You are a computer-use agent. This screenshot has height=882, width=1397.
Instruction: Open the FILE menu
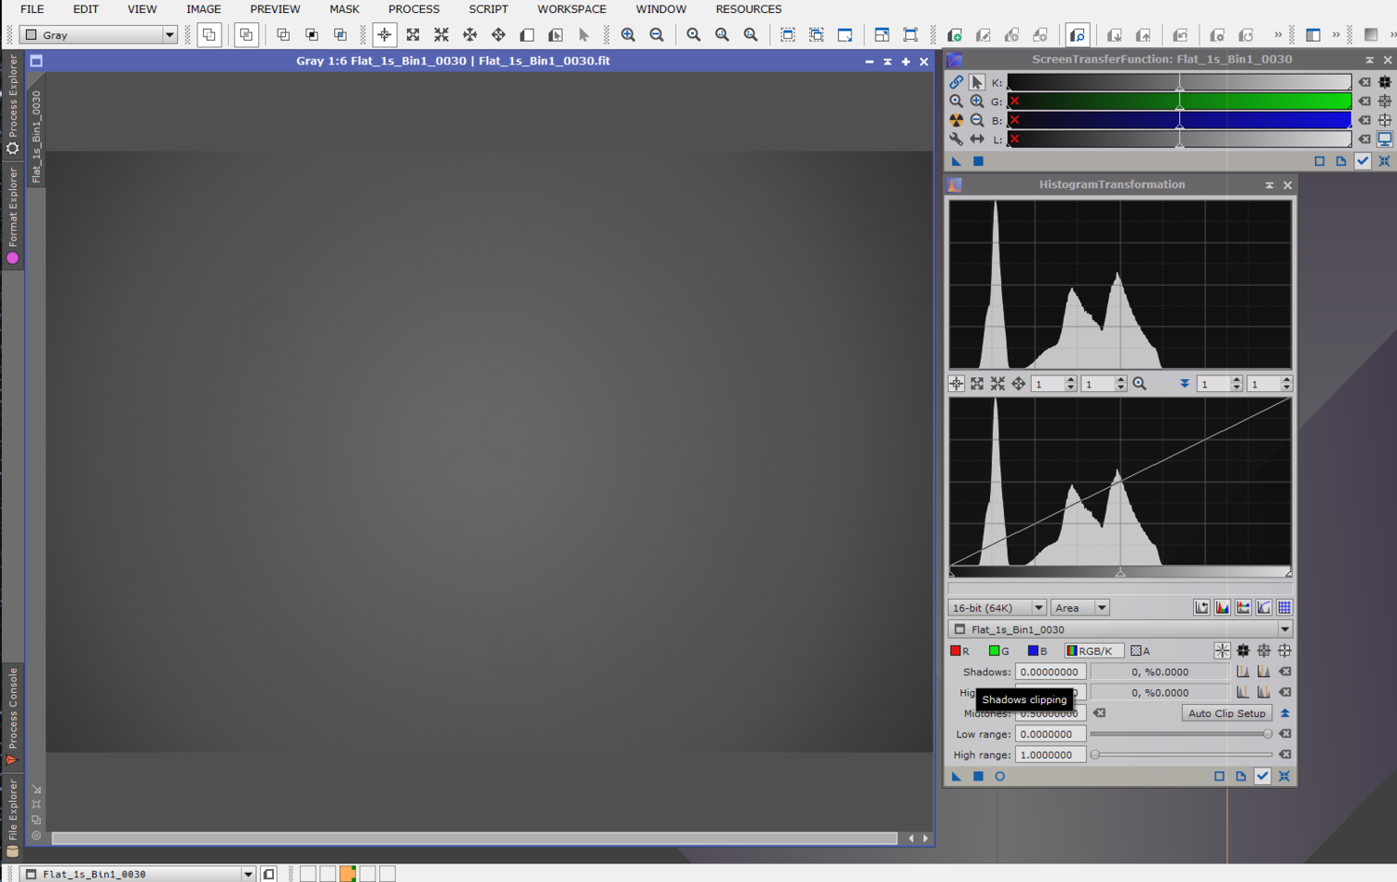point(33,9)
